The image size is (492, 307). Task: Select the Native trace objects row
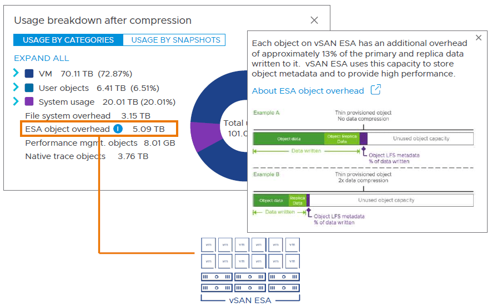coord(65,156)
